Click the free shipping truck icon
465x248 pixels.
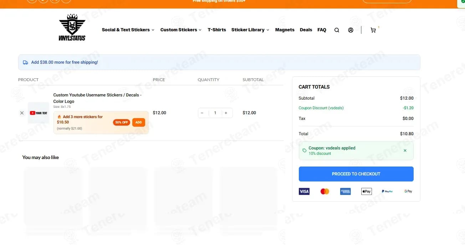click(x=25, y=62)
